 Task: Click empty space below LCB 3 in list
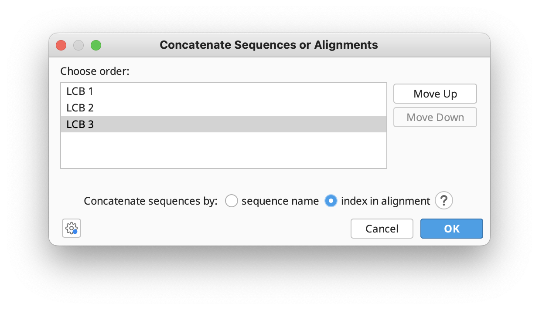tap(223, 150)
